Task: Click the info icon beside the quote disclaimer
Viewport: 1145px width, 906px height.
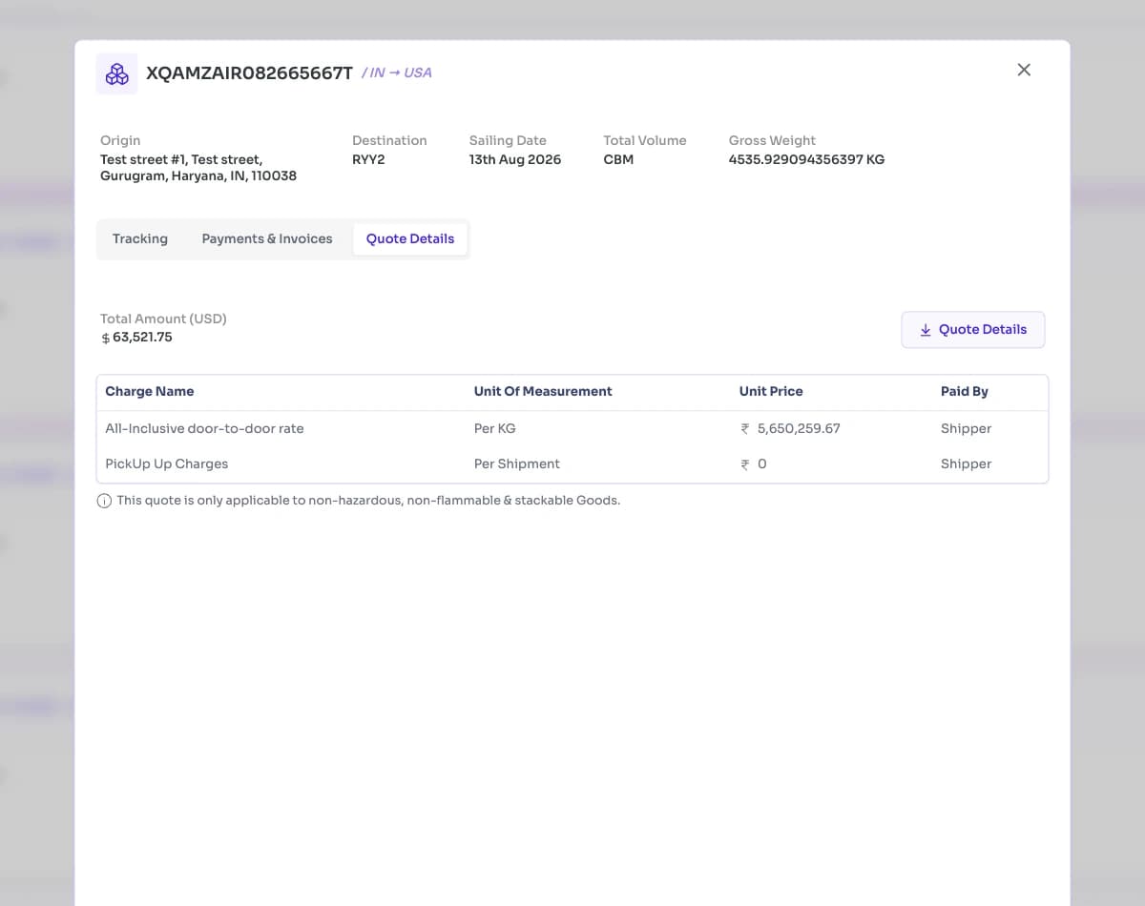Action: pos(105,501)
